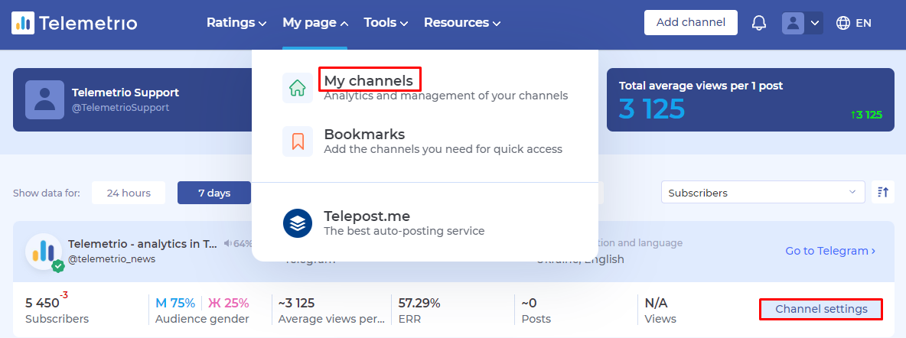
Task: Click the 3 125 total average views value
Action: pos(652,109)
